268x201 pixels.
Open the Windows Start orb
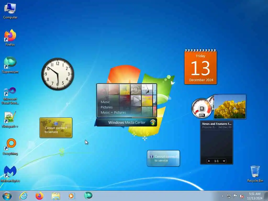click(x=7, y=196)
